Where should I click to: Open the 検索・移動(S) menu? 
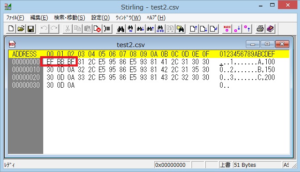(70, 18)
